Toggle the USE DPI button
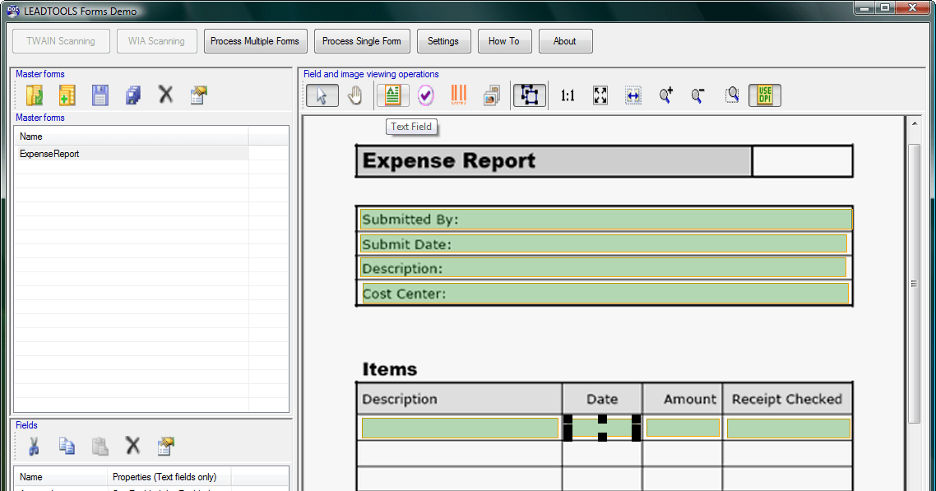Image resolution: width=936 pixels, height=491 pixels. 764,95
